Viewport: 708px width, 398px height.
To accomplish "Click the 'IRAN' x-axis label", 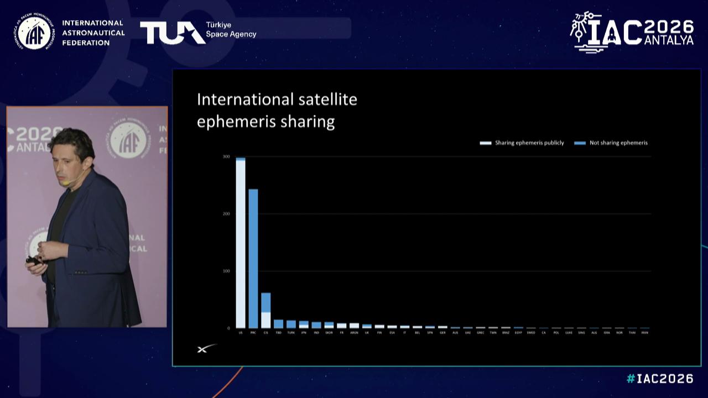I will point(644,333).
